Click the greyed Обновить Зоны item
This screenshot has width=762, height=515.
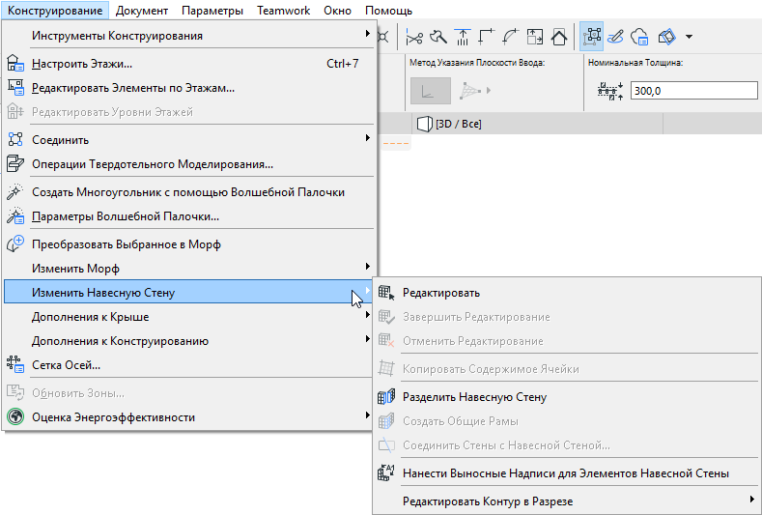(x=188, y=393)
